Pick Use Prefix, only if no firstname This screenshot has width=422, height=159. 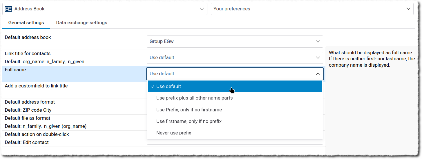pyautogui.click(x=189, y=110)
